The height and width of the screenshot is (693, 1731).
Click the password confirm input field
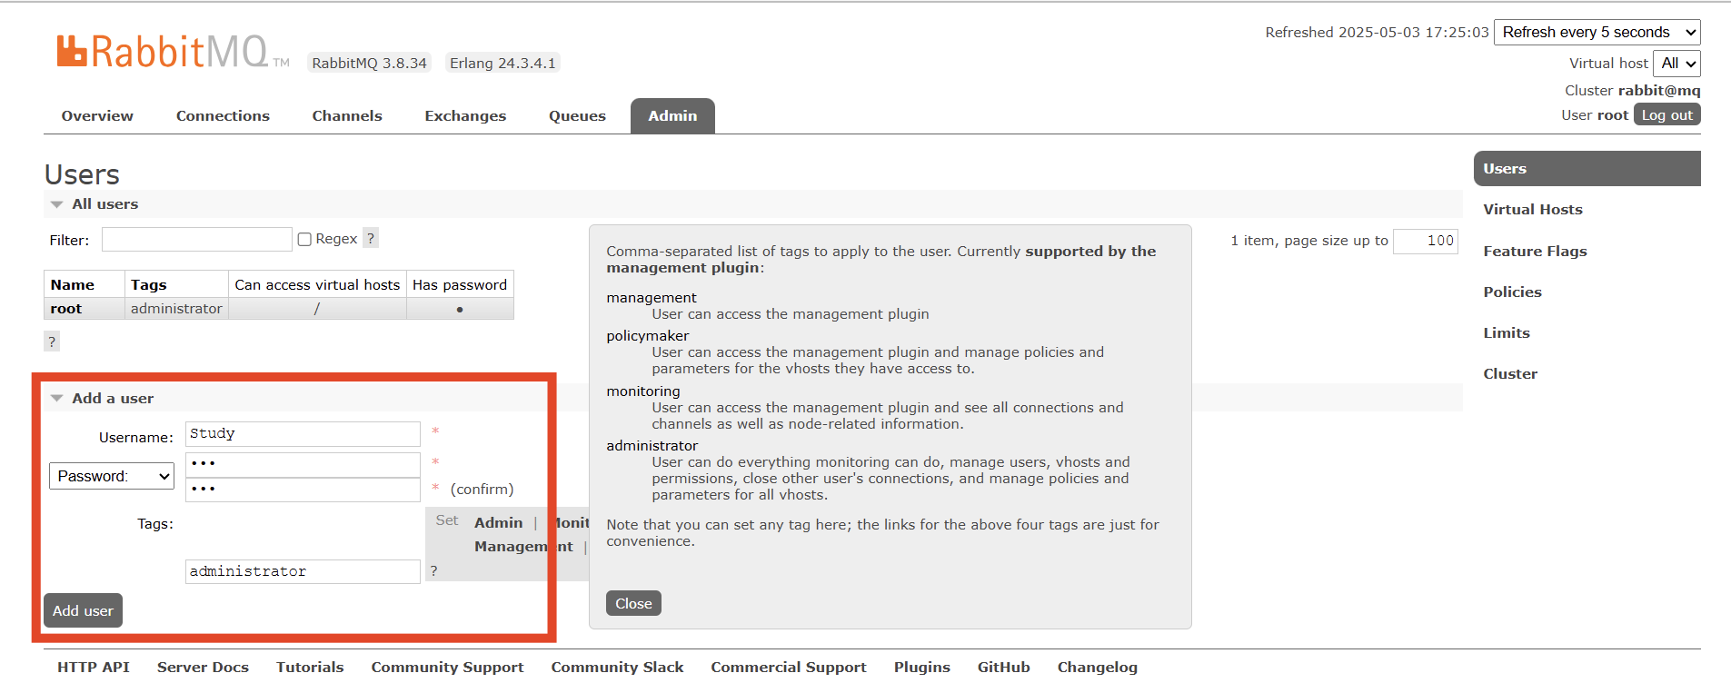[x=303, y=490]
